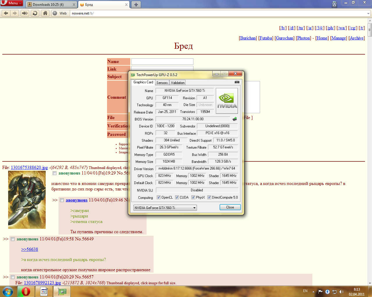
Task: Select the Бред browser tab
Action: coord(104,4)
